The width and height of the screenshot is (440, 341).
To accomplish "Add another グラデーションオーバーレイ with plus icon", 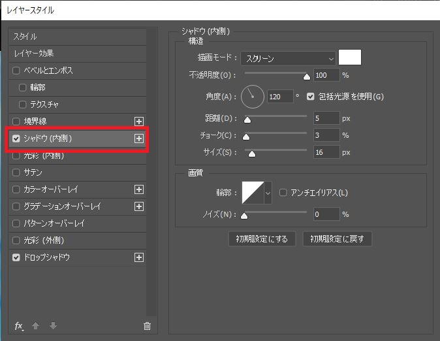I will tap(139, 206).
